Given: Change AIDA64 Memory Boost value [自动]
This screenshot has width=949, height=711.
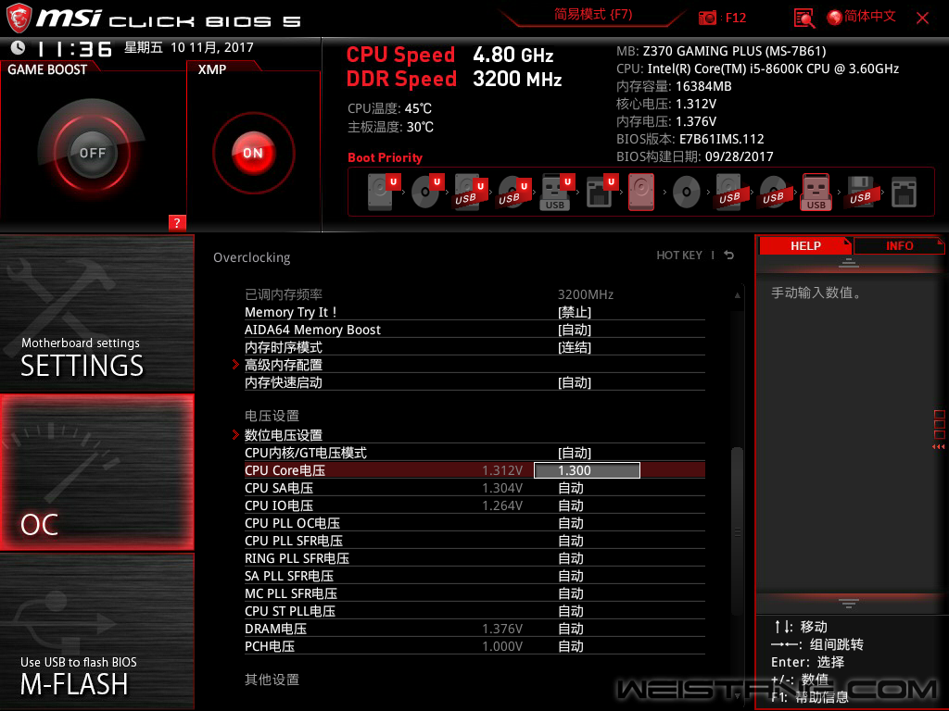Looking at the screenshot, I should click(x=575, y=330).
